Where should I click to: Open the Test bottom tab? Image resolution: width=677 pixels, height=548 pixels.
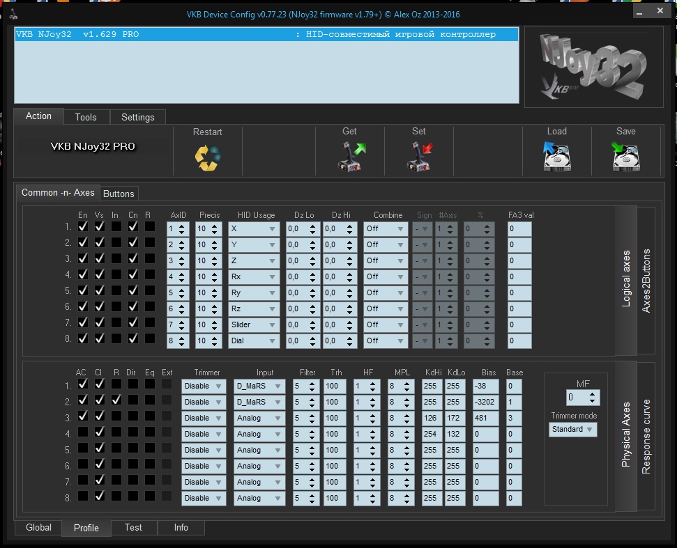[x=133, y=528]
